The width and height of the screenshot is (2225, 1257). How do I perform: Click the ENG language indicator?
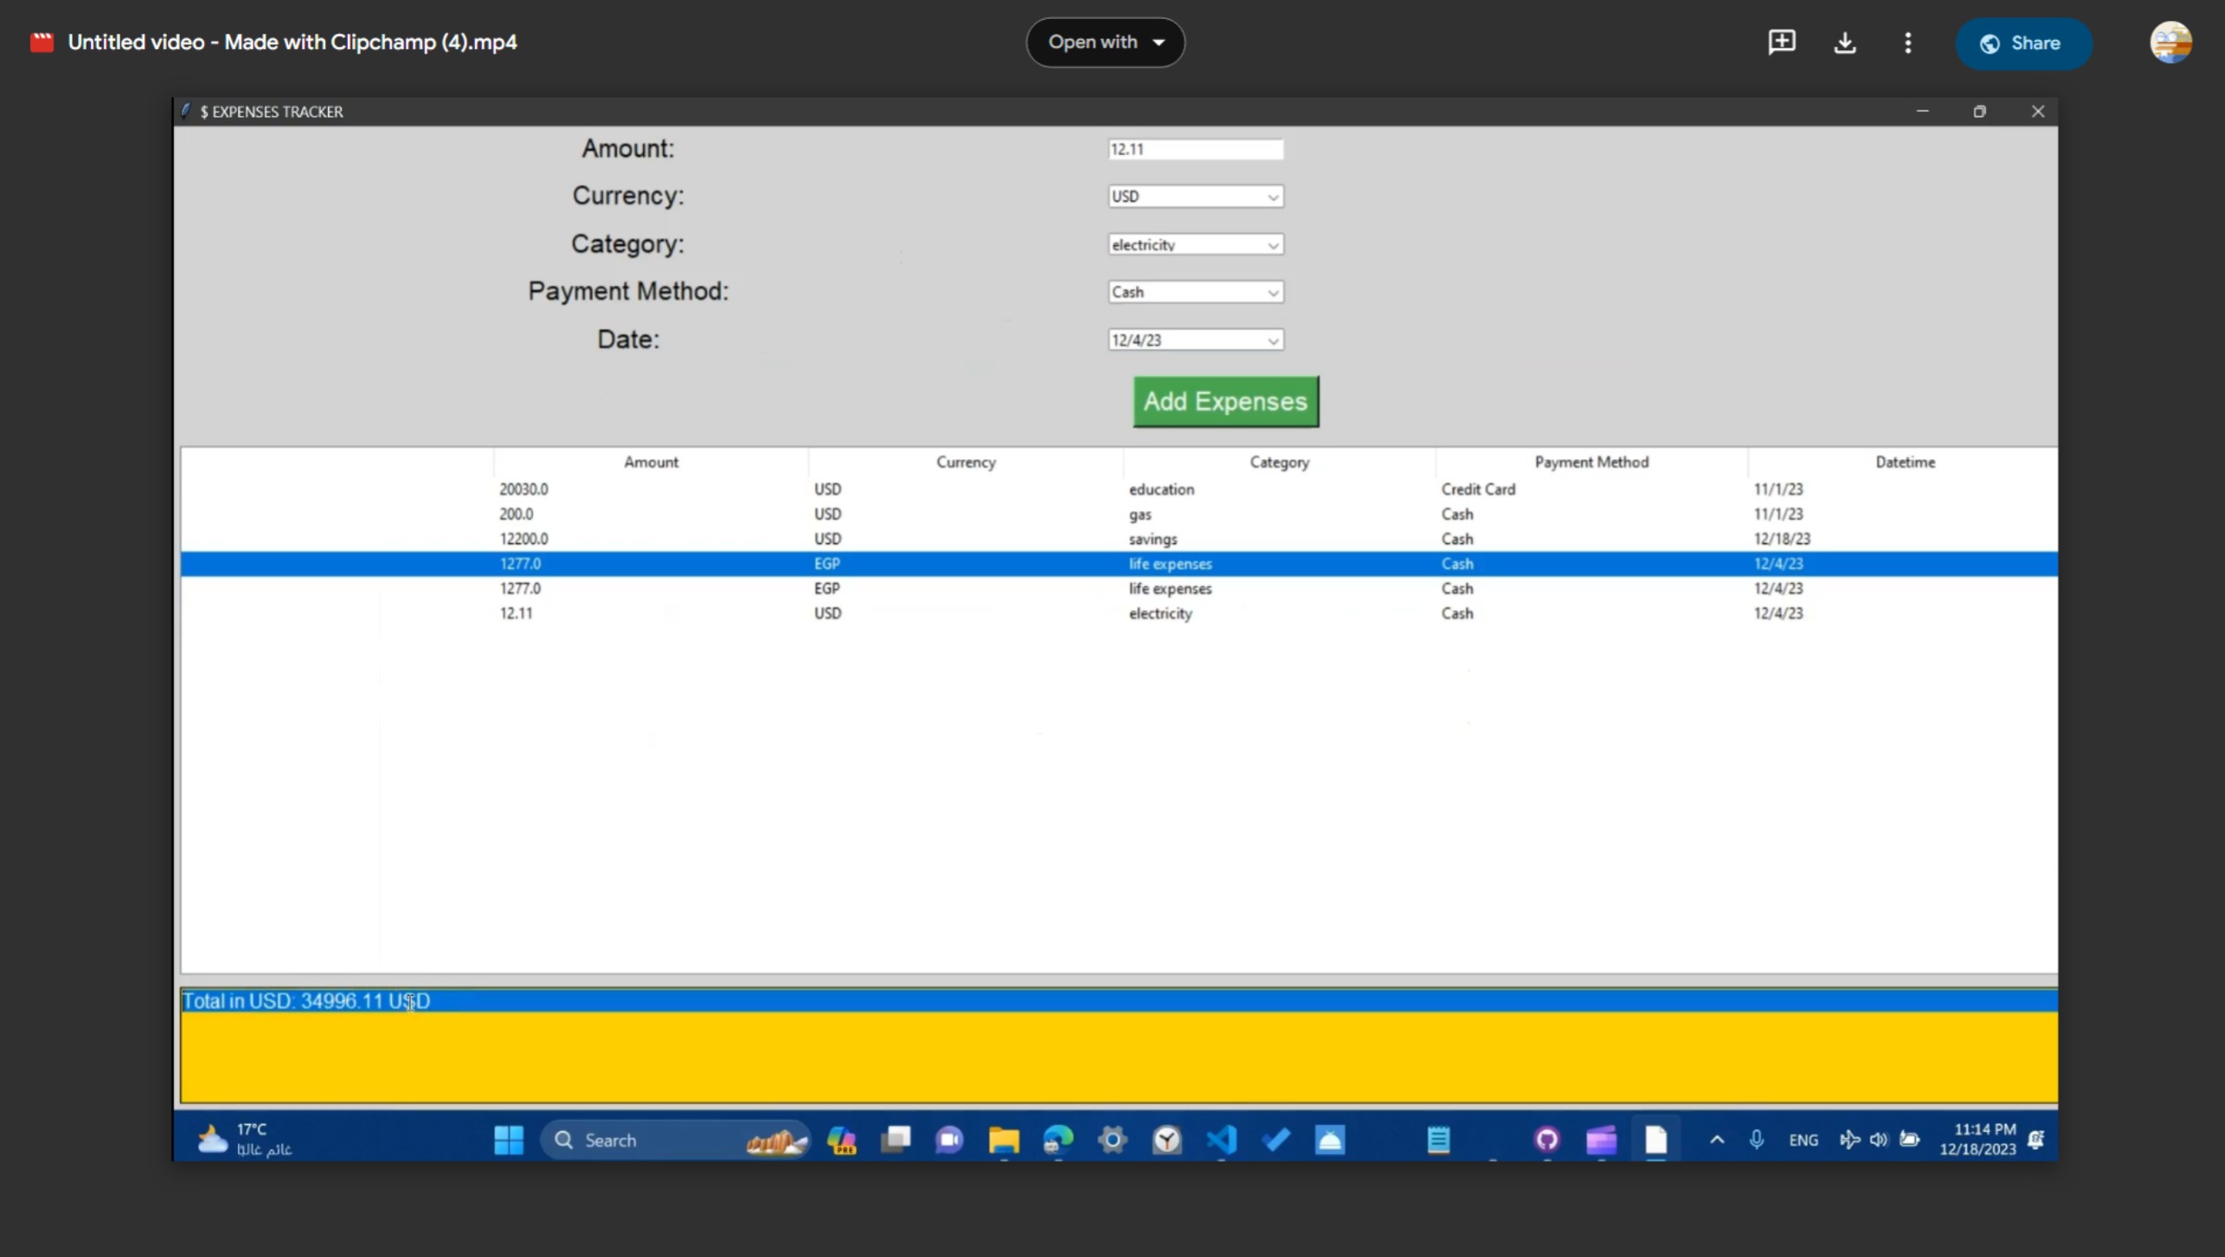tap(1805, 1141)
